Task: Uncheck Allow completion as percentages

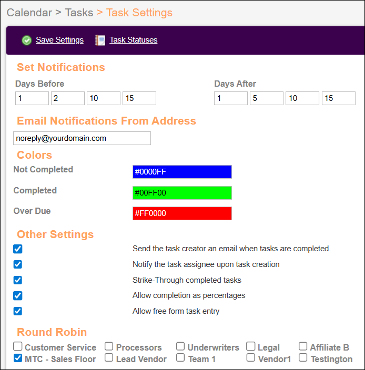Action: tap(18, 295)
